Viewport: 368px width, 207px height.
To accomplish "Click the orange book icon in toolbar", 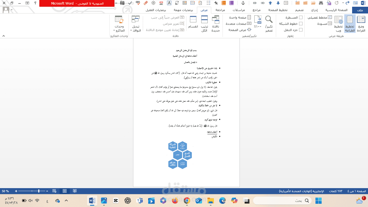I will tap(224, 3).
